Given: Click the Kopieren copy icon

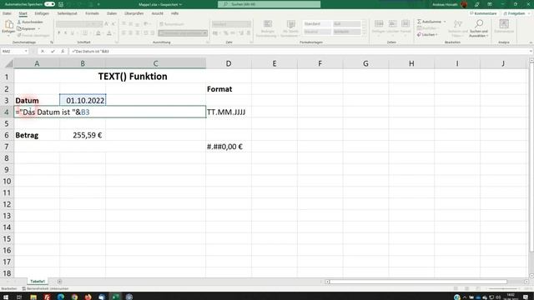Looking at the screenshot, I should (19, 28).
